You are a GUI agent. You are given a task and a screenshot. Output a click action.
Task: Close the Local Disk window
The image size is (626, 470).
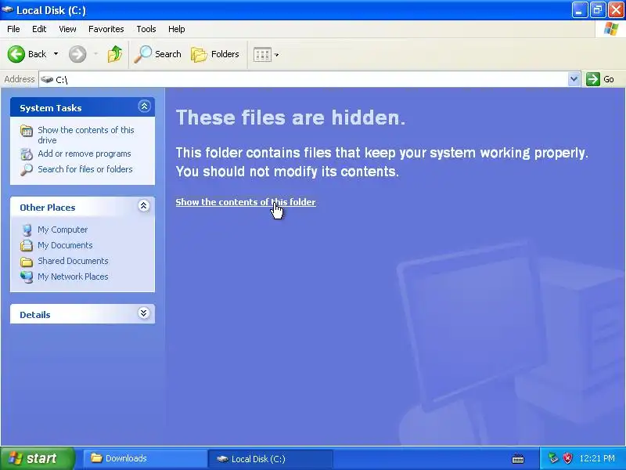(616, 10)
